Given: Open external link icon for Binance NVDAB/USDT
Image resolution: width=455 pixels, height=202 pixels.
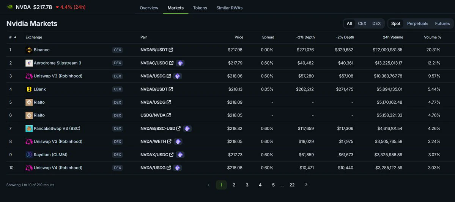Looking at the screenshot, I should pos(171,50).
